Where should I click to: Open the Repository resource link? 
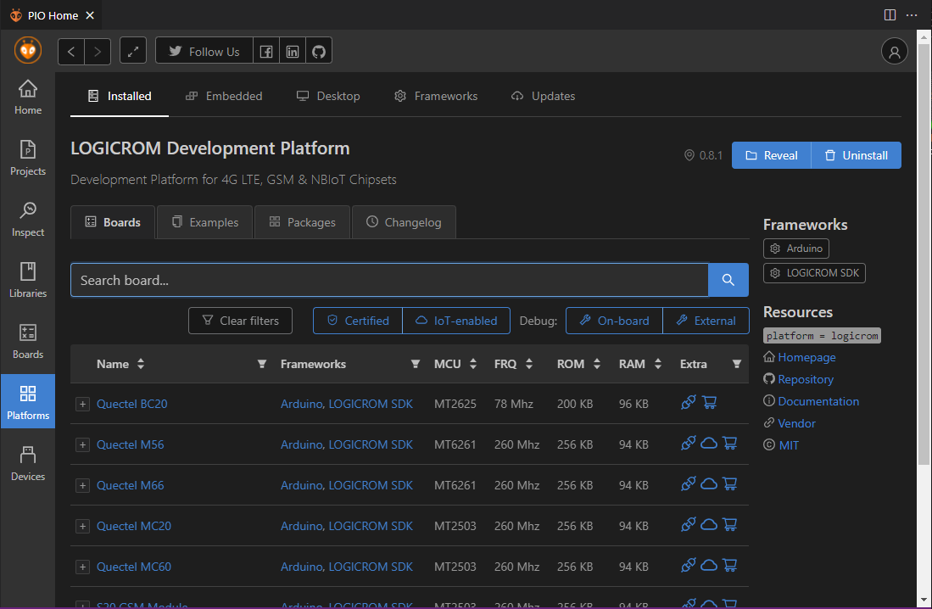point(806,379)
